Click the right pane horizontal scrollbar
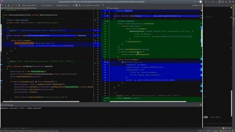 148,102
